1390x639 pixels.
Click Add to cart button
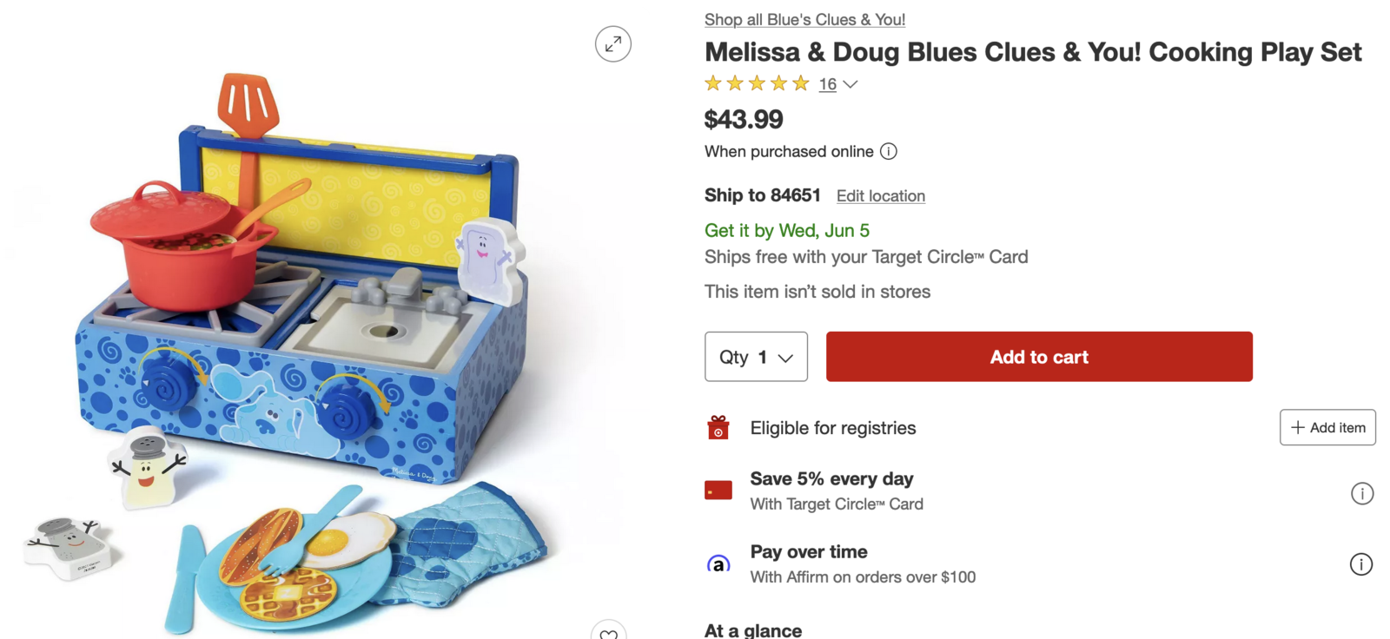click(x=1039, y=357)
